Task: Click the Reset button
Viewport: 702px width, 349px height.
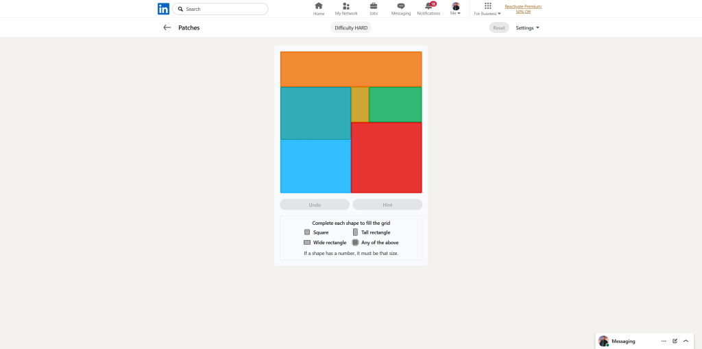Action: [x=499, y=28]
